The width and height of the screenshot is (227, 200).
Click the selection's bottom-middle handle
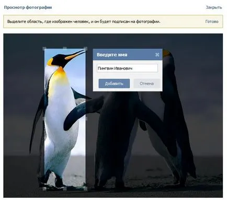click(65, 189)
